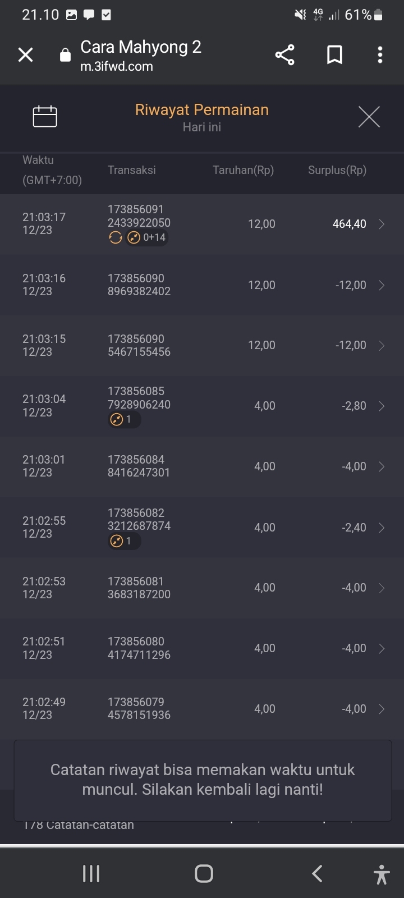Expand the 21:03:16 transaction details
The width and height of the screenshot is (404, 898).
(382, 285)
